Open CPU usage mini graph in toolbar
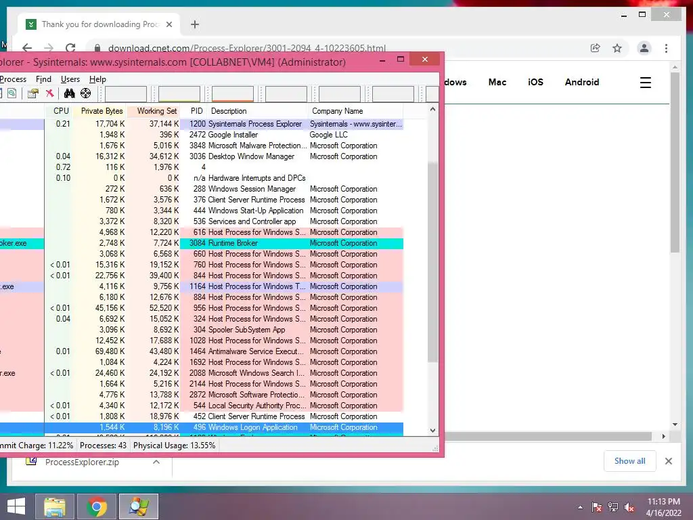 [x=125, y=93]
